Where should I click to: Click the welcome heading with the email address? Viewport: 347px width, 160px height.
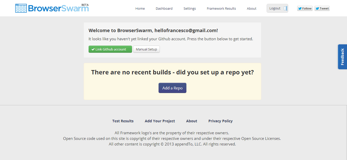tap(153, 31)
